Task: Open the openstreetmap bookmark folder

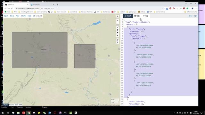Action: (x=159, y=12)
